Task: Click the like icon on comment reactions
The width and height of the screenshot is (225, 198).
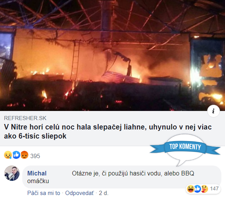Action: pos(197,189)
